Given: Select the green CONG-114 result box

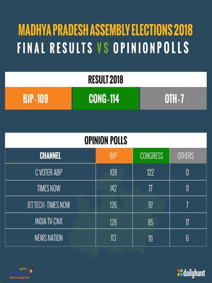Looking at the screenshot, I should coord(106,99).
